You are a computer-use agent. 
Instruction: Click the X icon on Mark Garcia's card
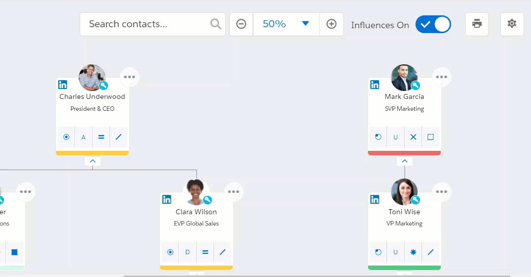tap(413, 137)
